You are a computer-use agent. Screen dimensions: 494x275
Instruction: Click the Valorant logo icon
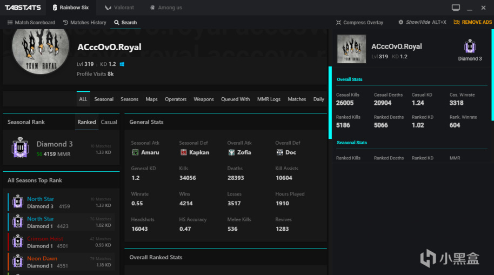(x=108, y=8)
